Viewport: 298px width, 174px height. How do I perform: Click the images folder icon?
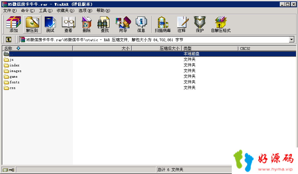[x=6, y=71]
